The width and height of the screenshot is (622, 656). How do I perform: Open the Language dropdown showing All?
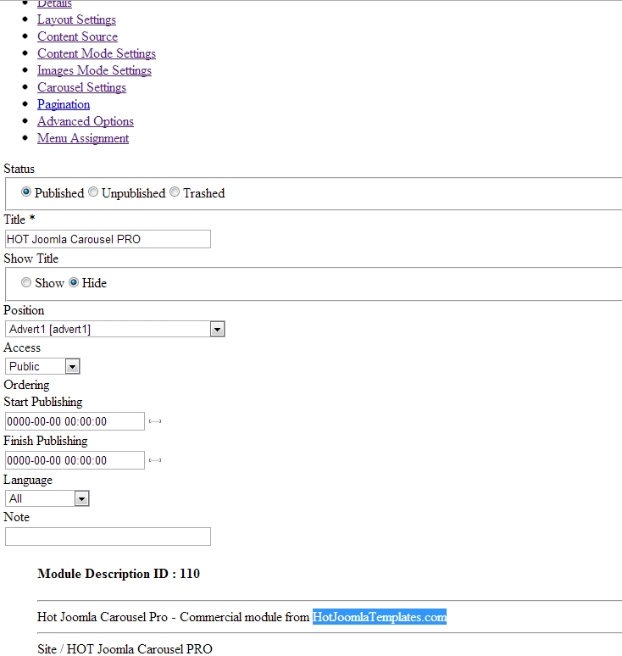(x=47, y=498)
